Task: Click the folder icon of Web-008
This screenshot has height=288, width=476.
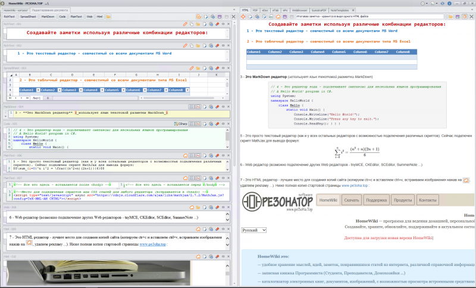Action: point(198,207)
